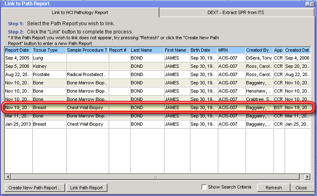Image resolution: width=317 pixels, height=196 pixels.
Task: Sort by Last Name column header
Action: (x=147, y=50)
